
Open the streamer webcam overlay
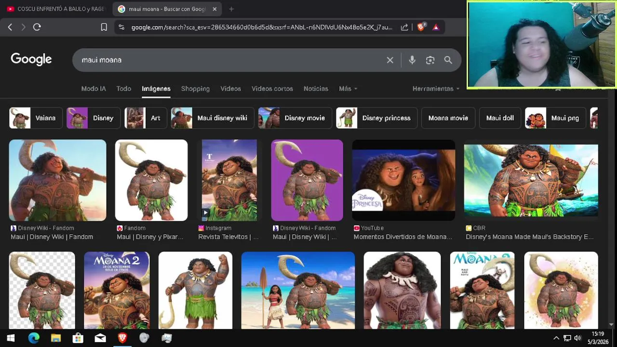pos(541,45)
